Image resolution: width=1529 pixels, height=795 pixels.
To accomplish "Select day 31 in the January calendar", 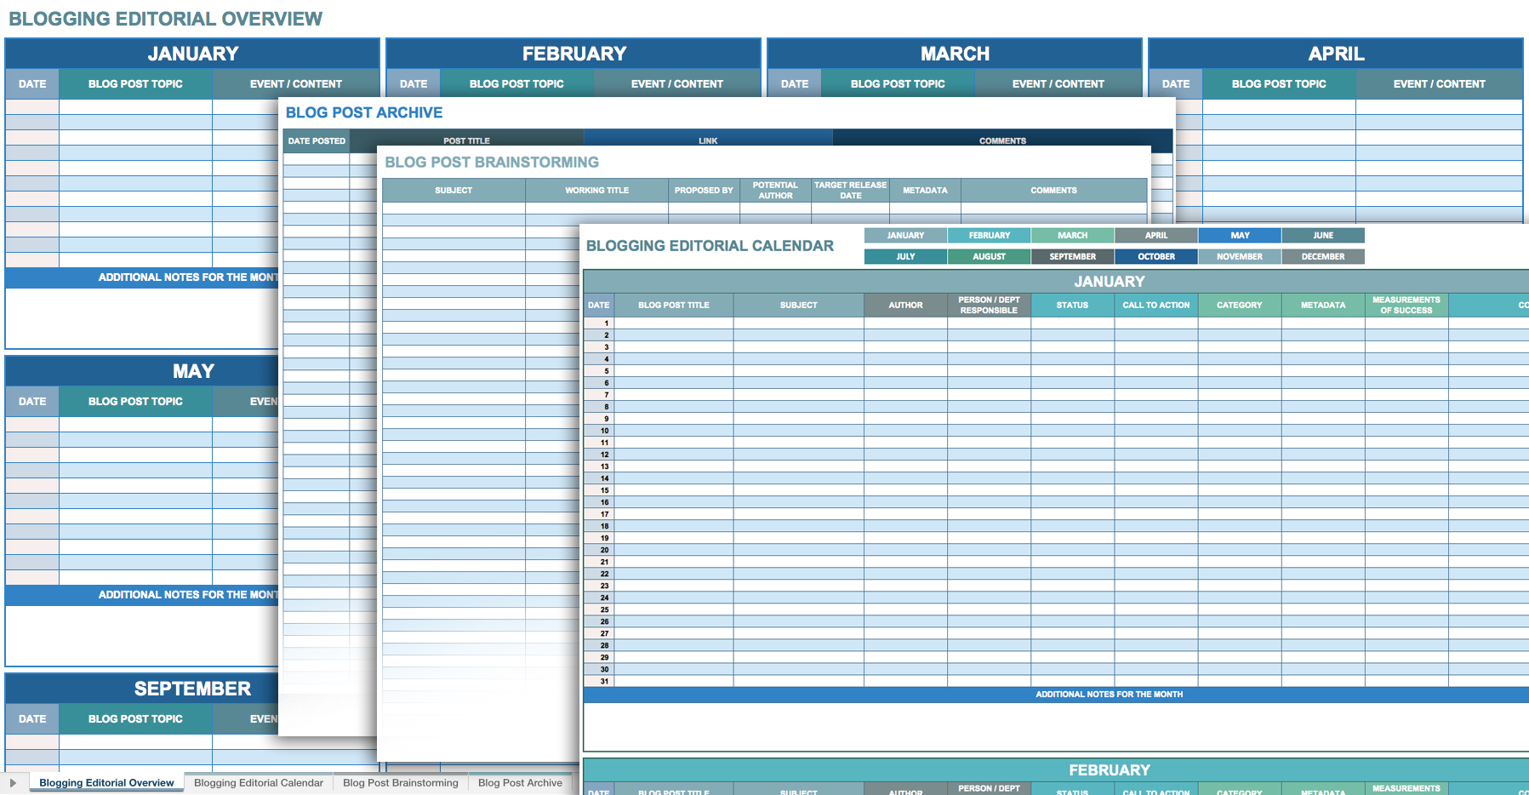I will [599, 681].
